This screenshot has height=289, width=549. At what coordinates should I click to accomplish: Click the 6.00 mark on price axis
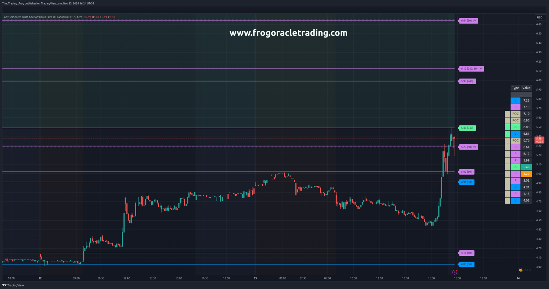539,80
